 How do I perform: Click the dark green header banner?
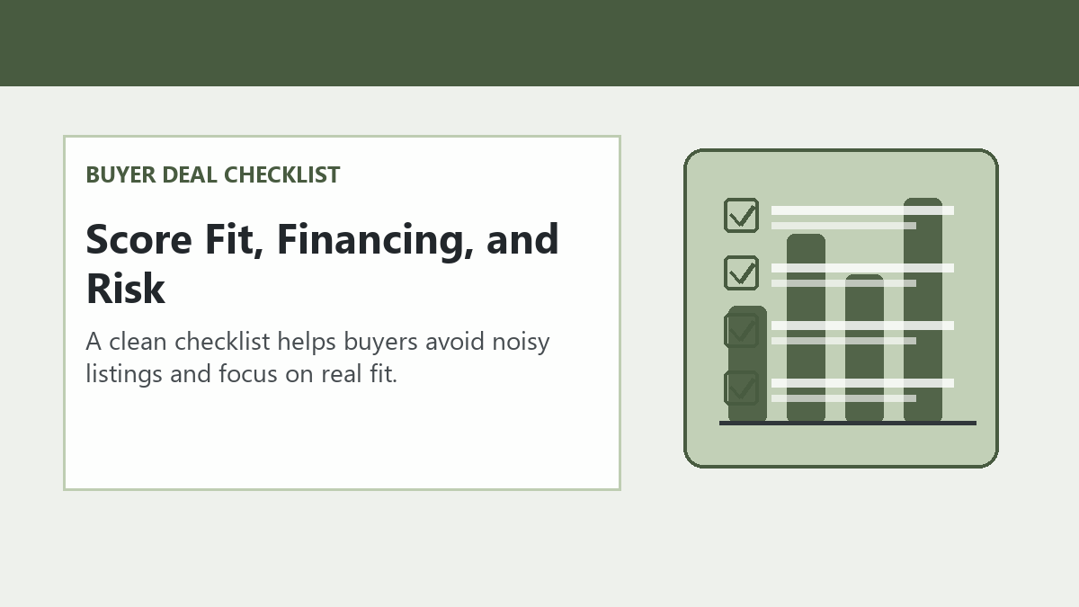[x=539, y=43]
